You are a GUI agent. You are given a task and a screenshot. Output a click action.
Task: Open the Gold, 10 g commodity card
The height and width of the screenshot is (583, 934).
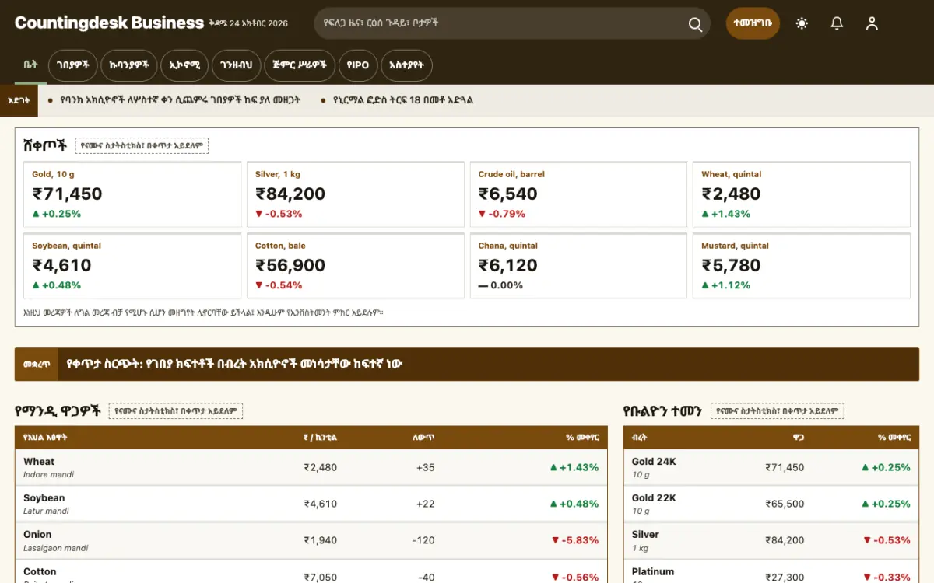[132, 194]
